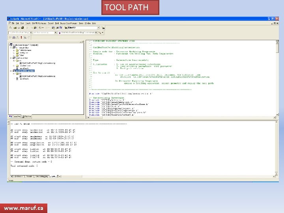Switch to the FileView tab
The image size is (284, 213).
click(x=27, y=116)
